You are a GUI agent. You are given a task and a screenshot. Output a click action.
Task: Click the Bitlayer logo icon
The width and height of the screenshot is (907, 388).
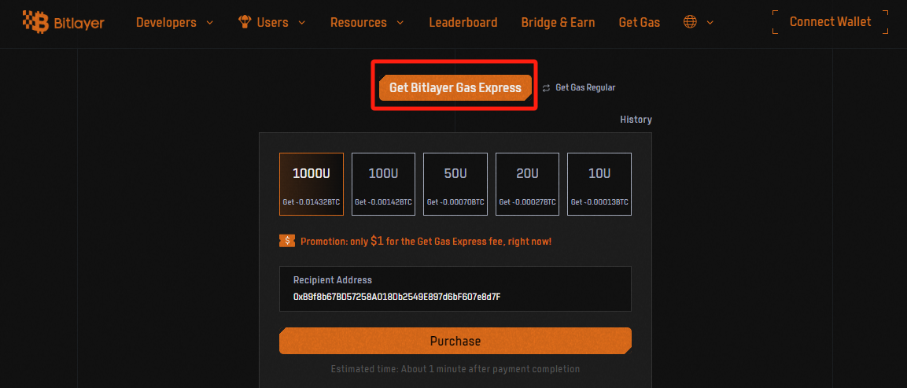click(x=36, y=23)
